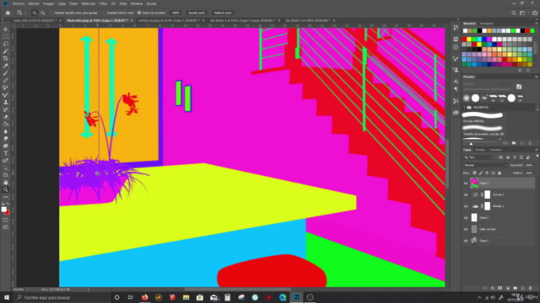Hide the Capa 1 layer
540x303 pixels.
[x=466, y=241]
